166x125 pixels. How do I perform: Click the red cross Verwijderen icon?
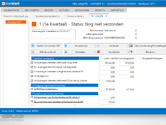(x=98, y=52)
